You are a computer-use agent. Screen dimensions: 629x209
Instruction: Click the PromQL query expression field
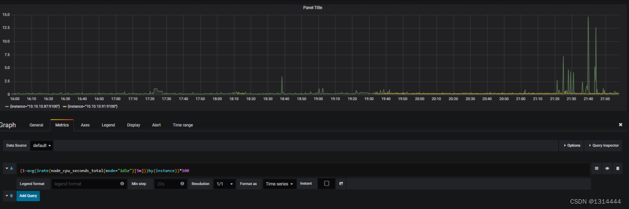[x=303, y=170]
